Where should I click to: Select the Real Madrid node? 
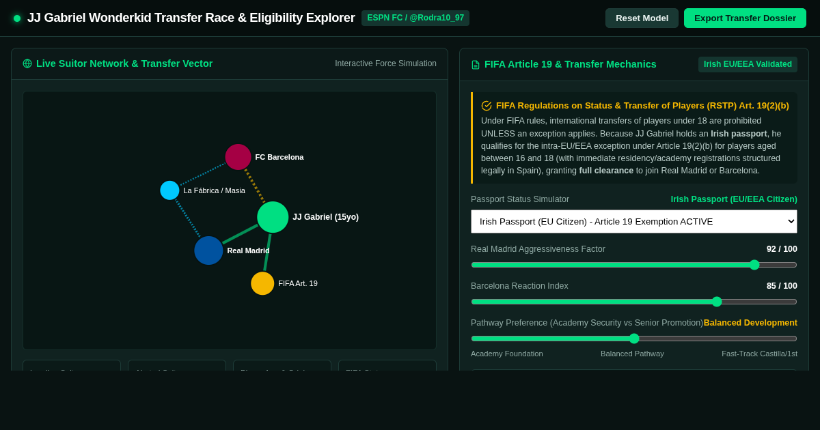coord(208,250)
